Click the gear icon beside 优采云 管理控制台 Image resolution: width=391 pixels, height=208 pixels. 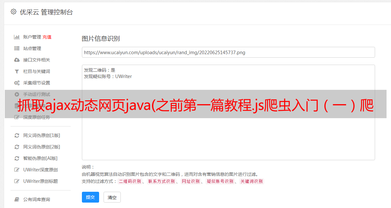point(13,12)
